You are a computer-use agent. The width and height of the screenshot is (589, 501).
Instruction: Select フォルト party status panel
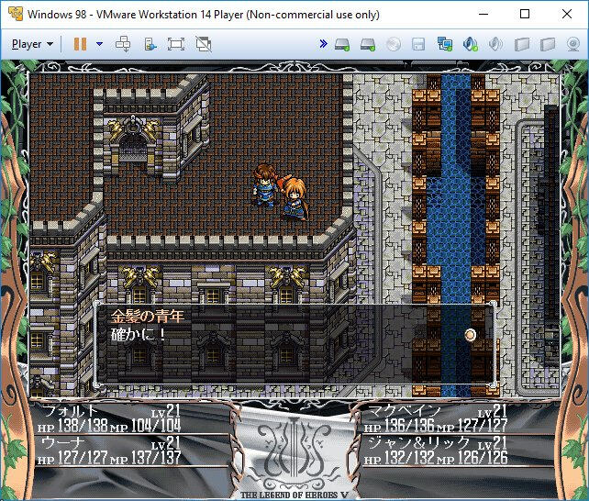(x=128, y=418)
